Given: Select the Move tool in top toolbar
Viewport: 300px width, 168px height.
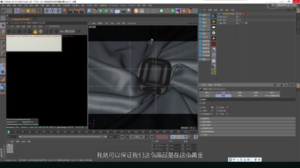Looking at the screenshot, I should 22,11.
